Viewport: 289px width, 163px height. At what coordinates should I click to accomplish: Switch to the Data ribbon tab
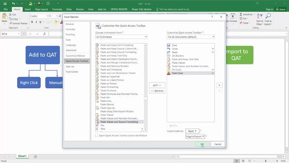pos(69,9)
